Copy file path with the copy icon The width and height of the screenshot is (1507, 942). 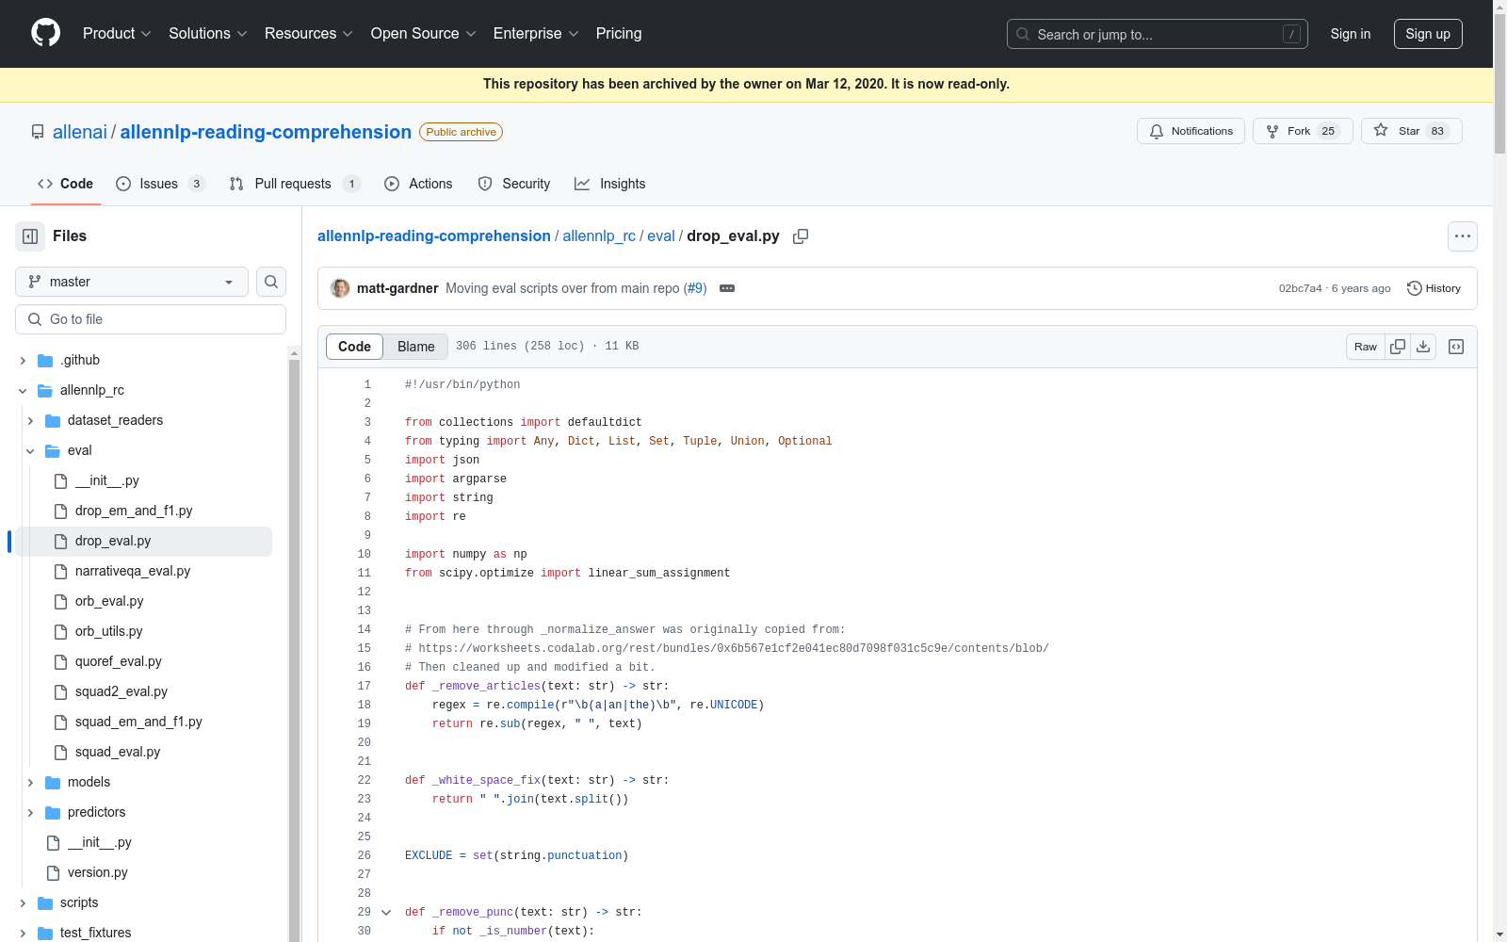pyautogui.click(x=801, y=236)
